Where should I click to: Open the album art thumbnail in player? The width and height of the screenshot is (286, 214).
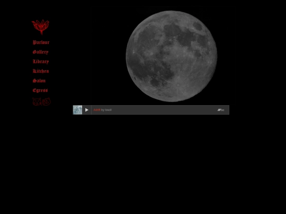click(x=77, y=110)
